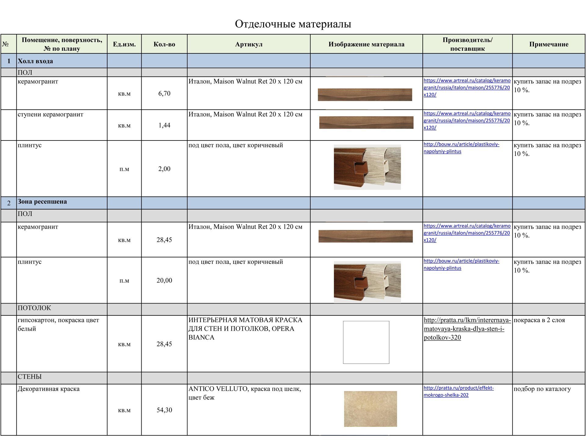
Task: Select quantity cell '20,00'
Action: 164,280
